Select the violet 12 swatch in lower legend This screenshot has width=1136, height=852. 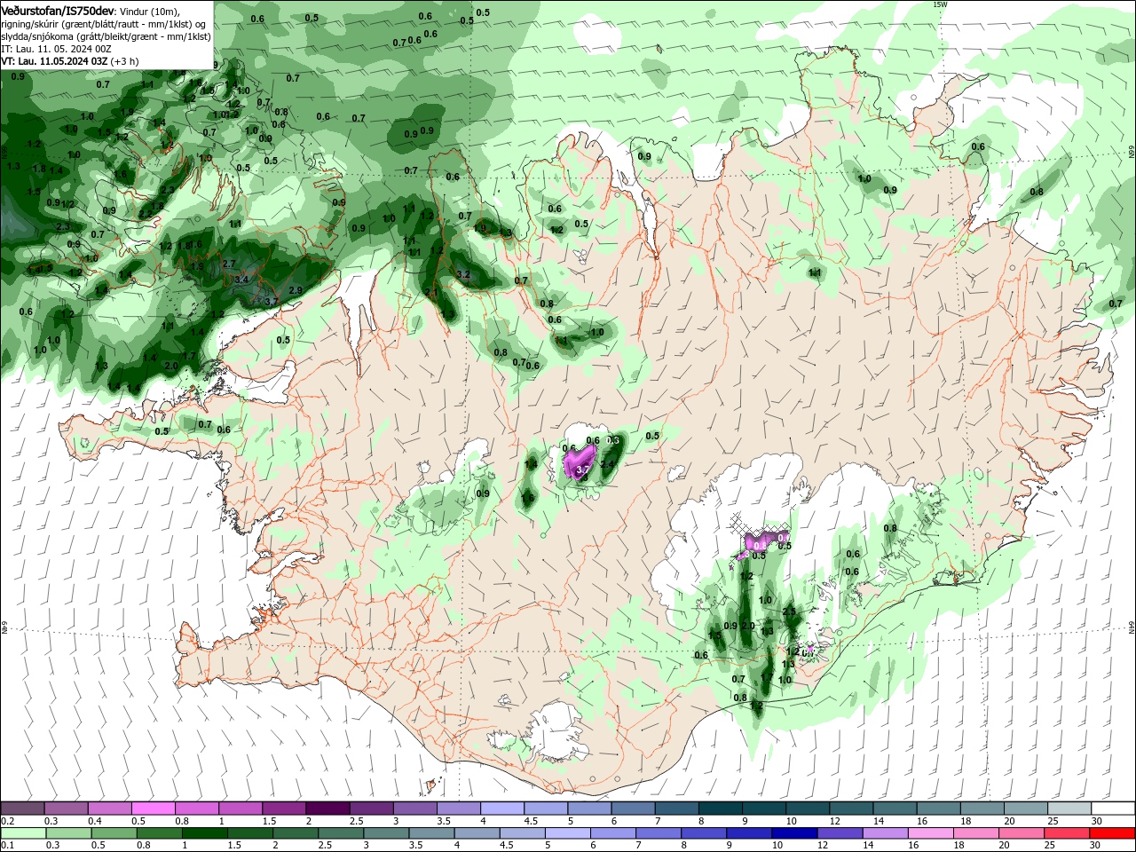[x=840, y=833]
